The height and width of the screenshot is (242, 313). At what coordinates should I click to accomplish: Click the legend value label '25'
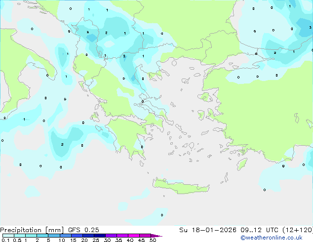coord(96,240)
